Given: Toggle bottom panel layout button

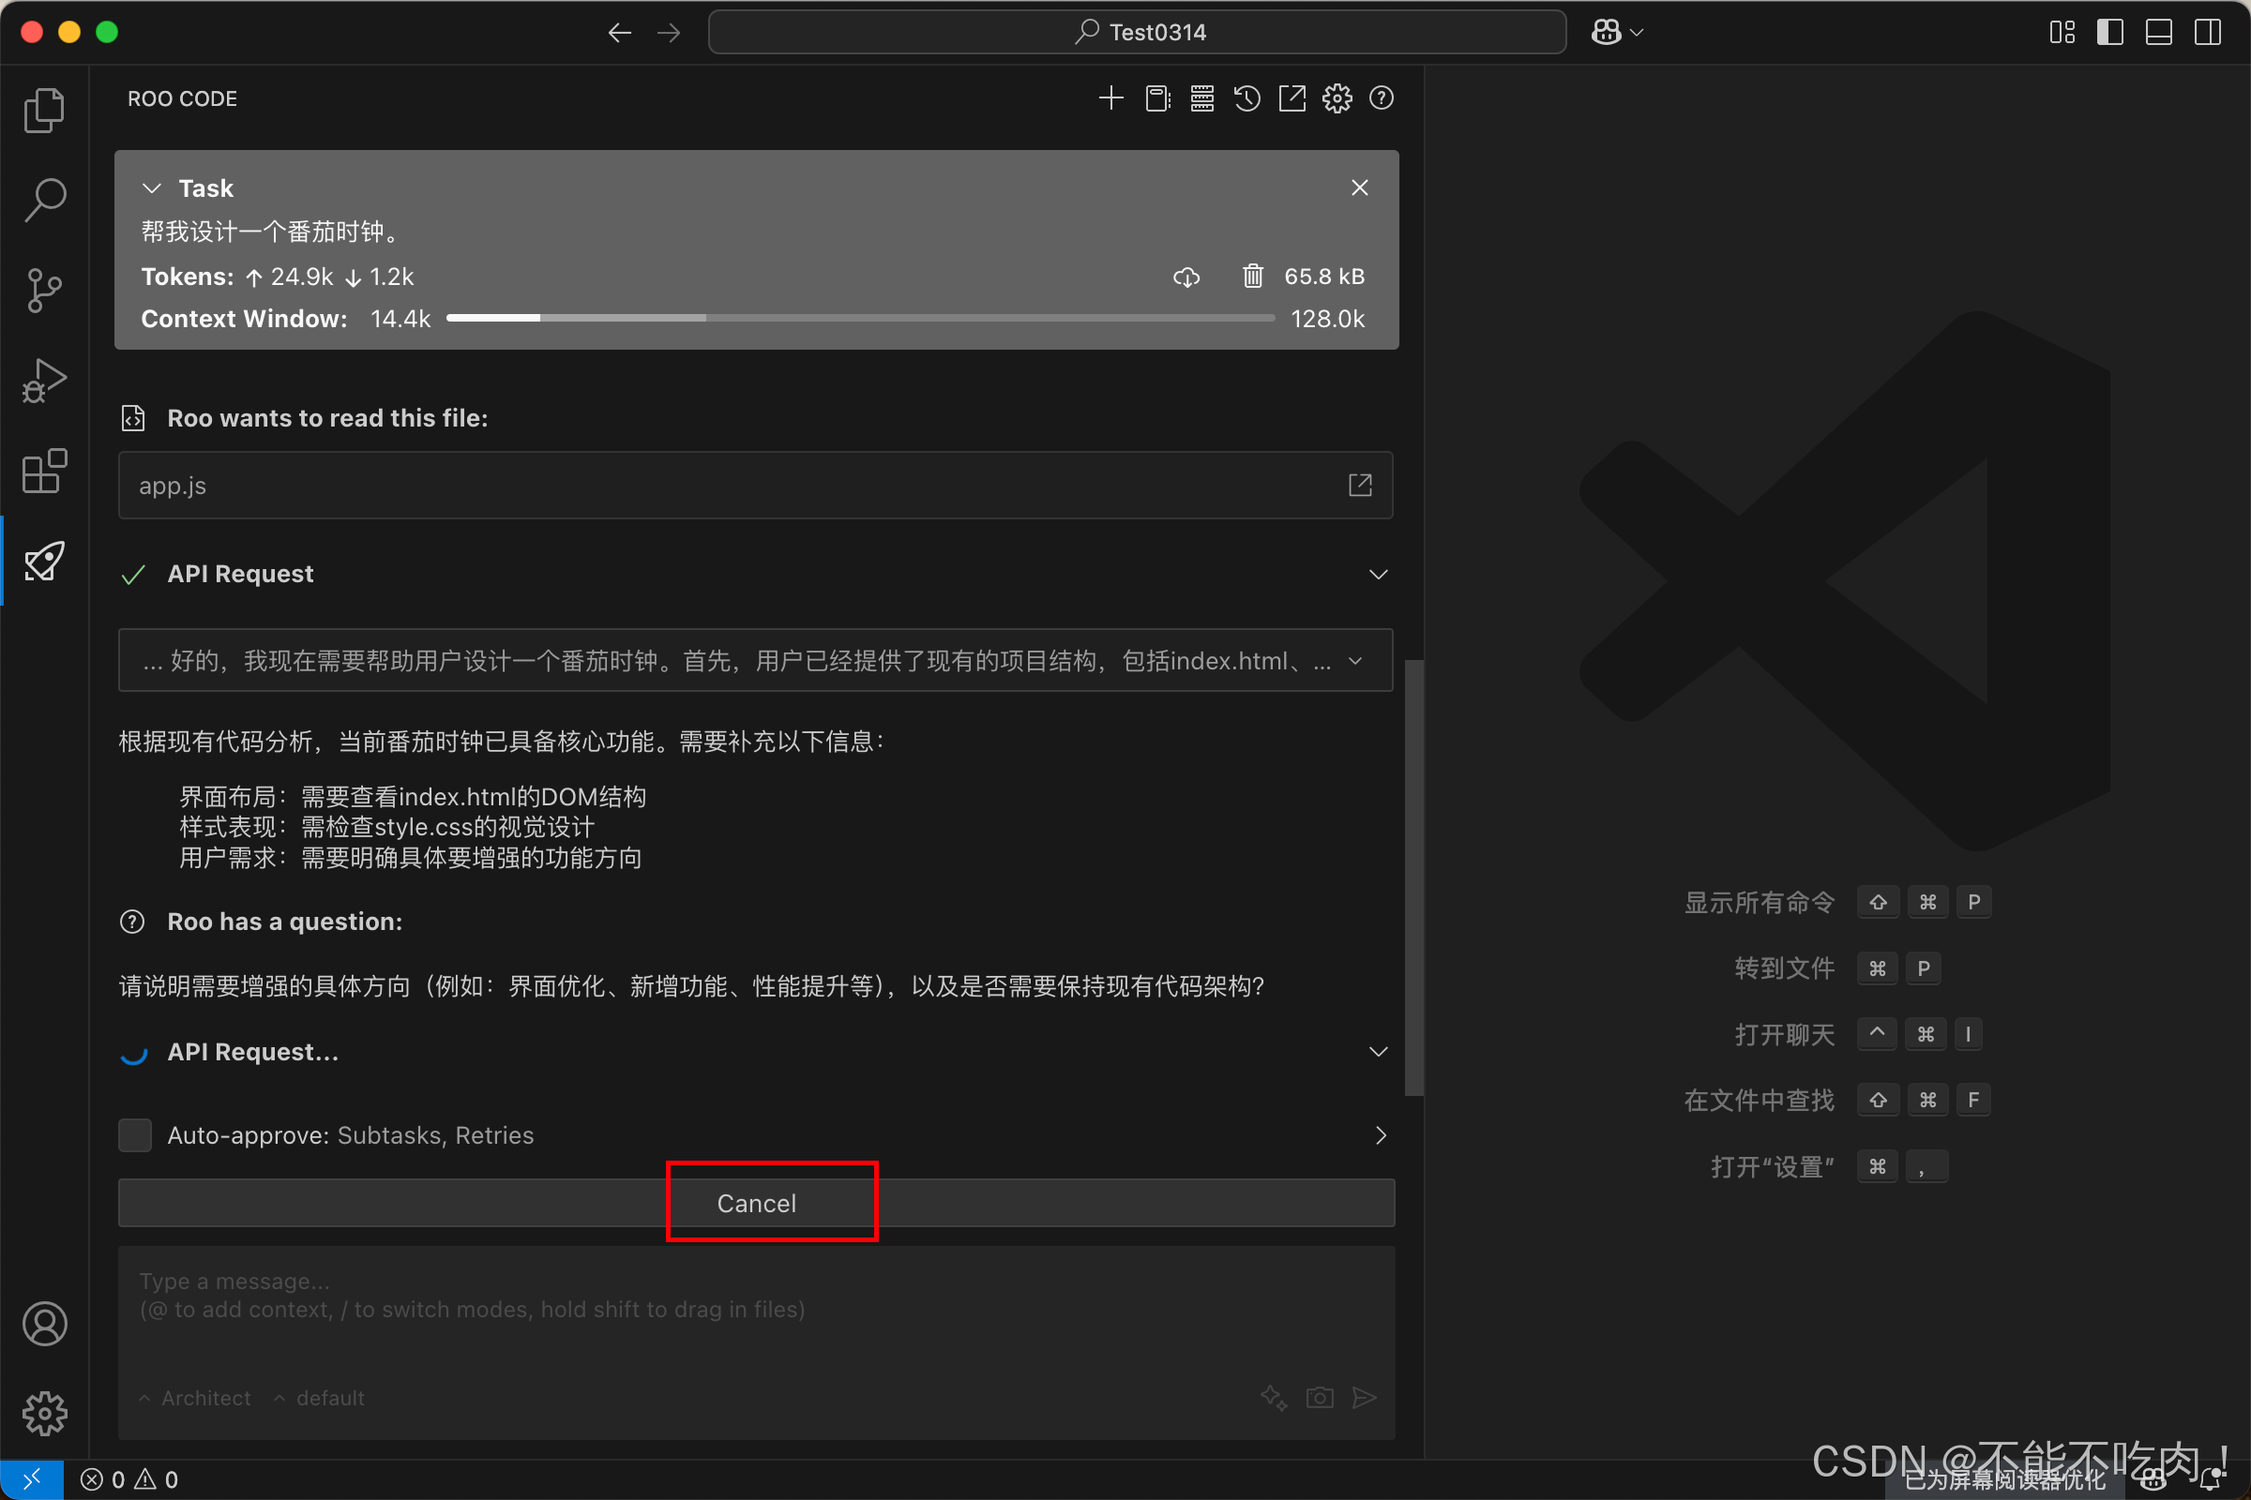Looking at the screenshot, I should pos(2158,33).
